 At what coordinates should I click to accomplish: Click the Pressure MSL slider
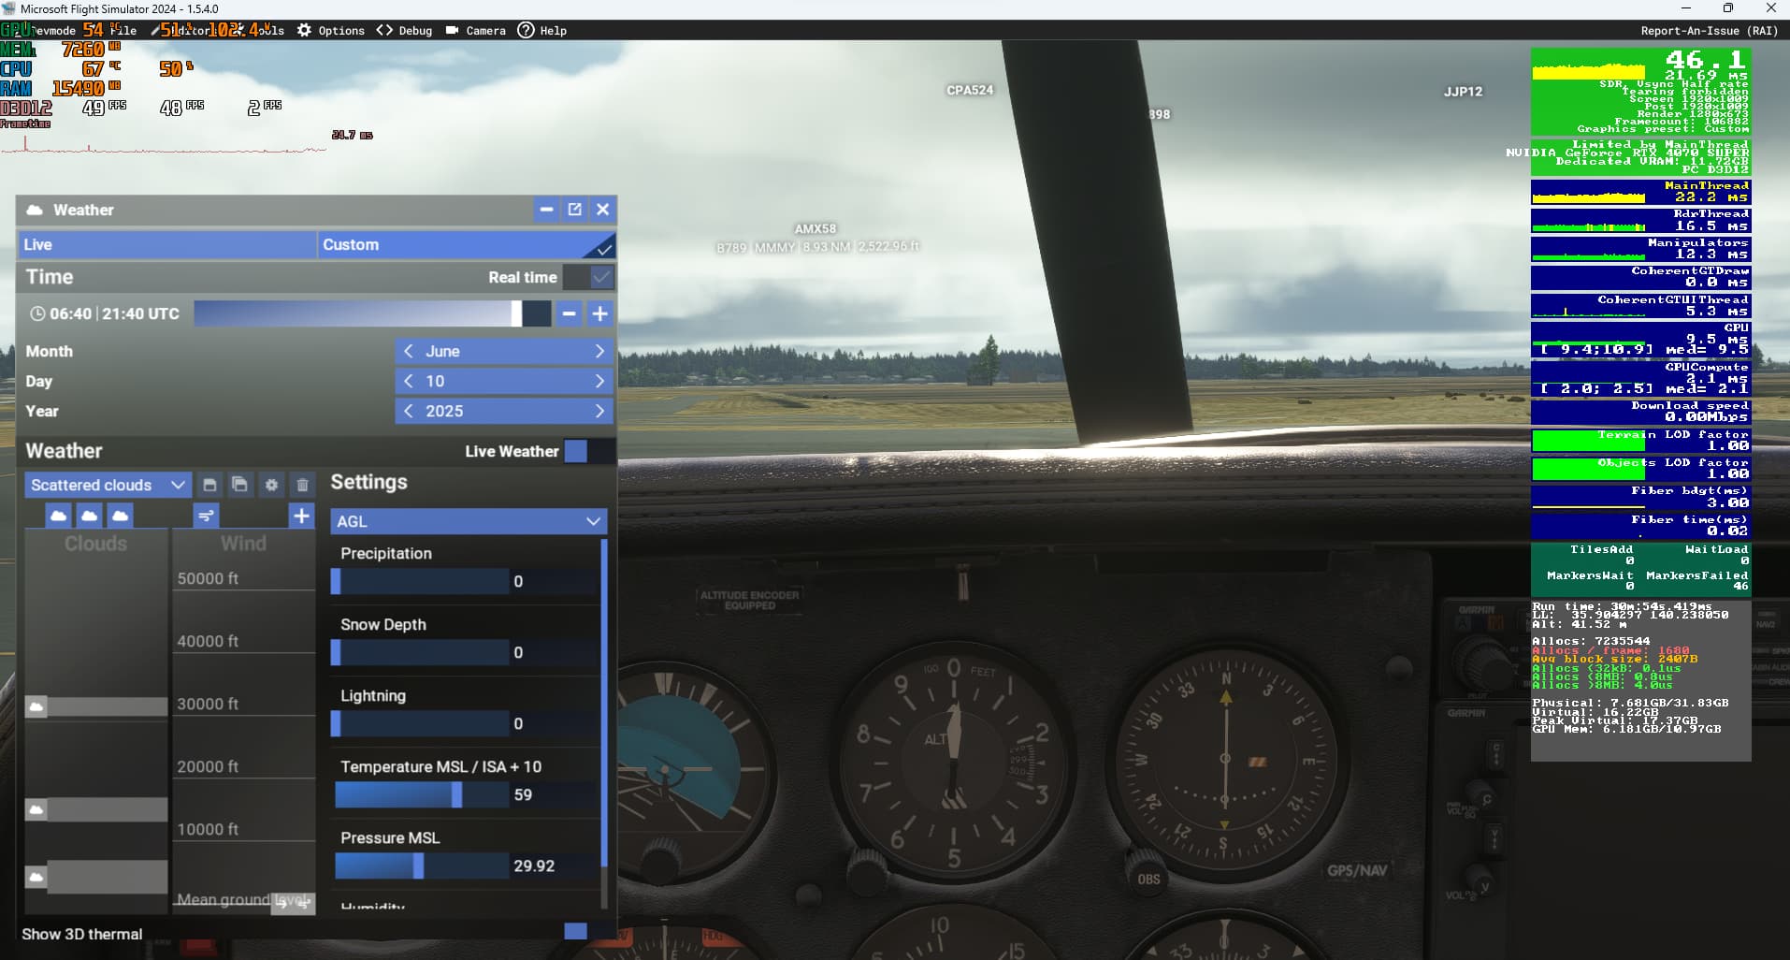point(422,865)
